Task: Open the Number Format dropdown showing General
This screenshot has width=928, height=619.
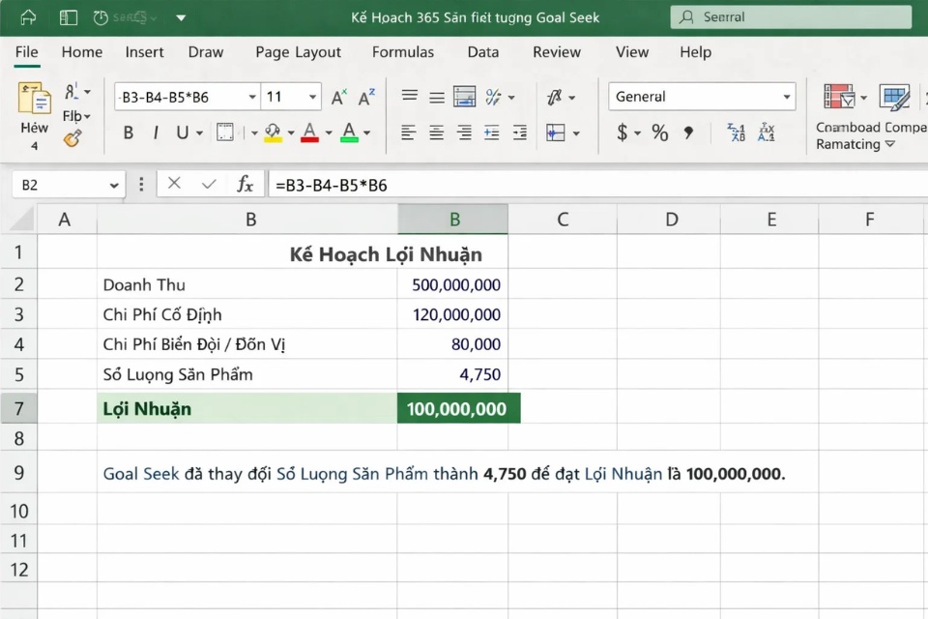Action: click(x=701, y=97)
